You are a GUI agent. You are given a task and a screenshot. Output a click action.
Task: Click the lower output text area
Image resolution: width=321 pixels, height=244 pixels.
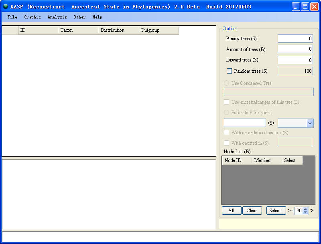coord(109,195)
